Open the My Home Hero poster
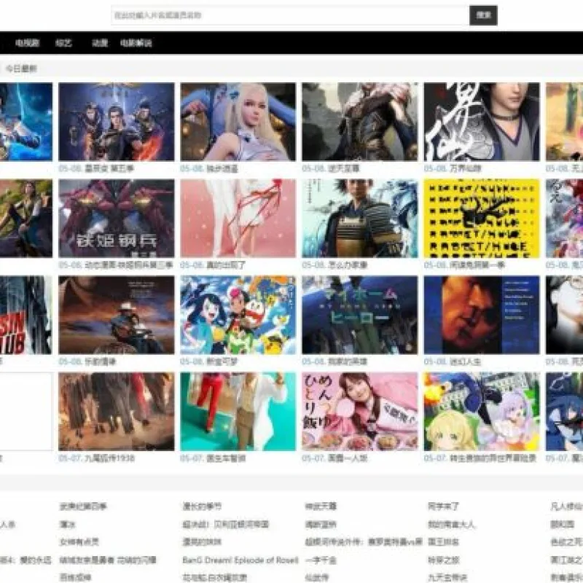The height and width of the screenshot is (583, 583). click(x=360, y=315)
